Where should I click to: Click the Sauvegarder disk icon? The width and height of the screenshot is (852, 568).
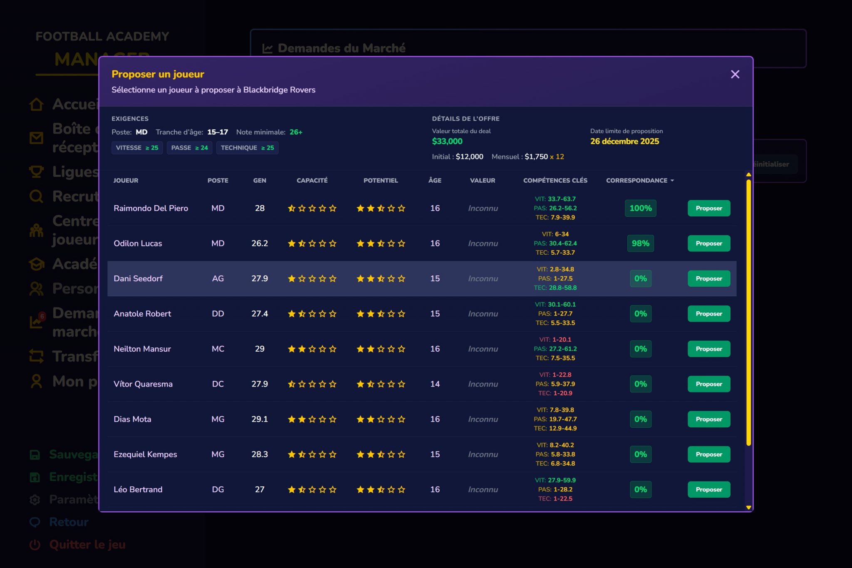pos(35,454)
